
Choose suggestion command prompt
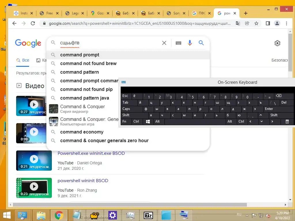(128, 55)
